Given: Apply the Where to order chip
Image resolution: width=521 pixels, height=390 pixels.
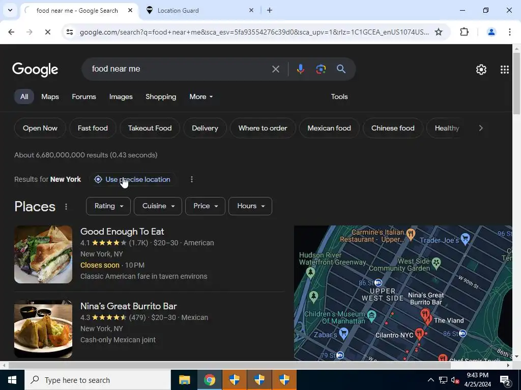Looking at the screenshot, I should [263, 128].
